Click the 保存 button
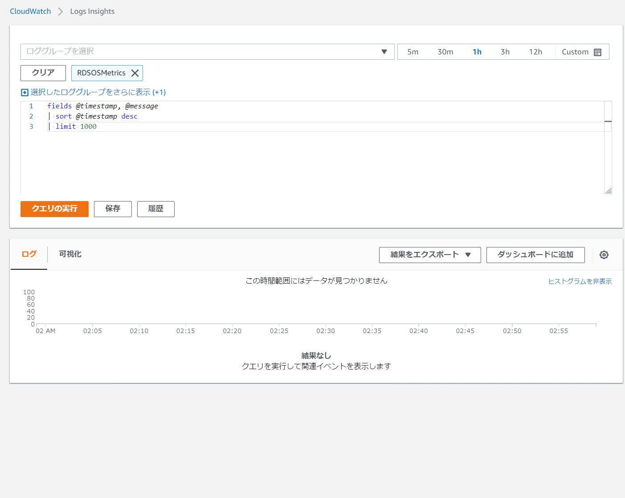 (x=113, y=209)
